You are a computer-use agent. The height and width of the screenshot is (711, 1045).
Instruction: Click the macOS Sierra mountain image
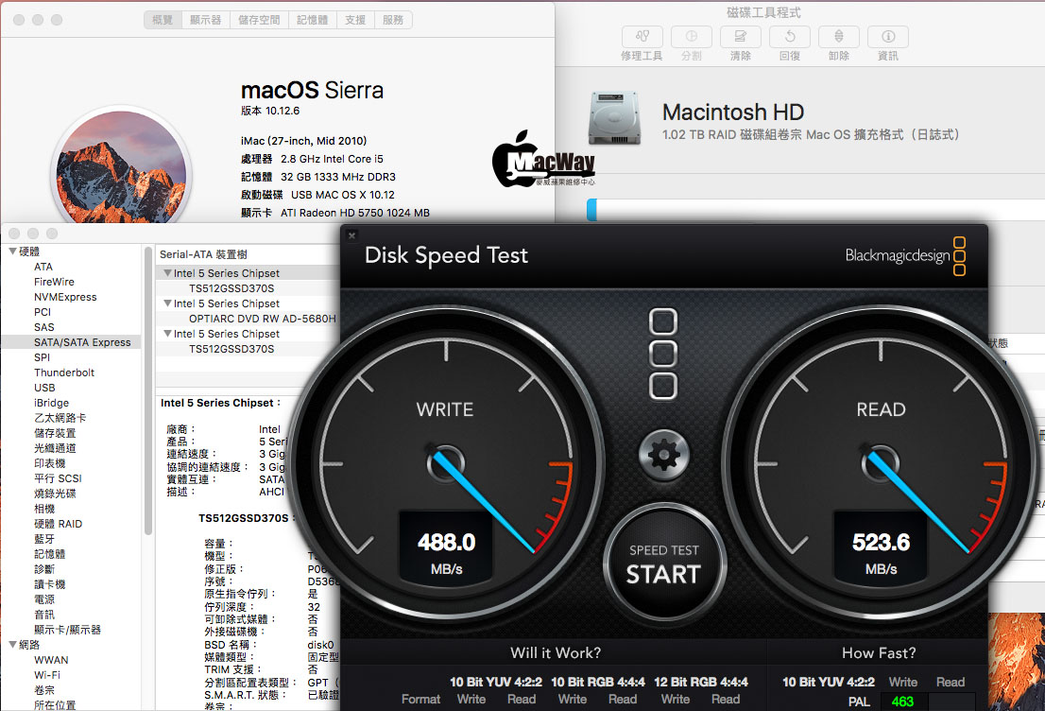tap(121, 166)
